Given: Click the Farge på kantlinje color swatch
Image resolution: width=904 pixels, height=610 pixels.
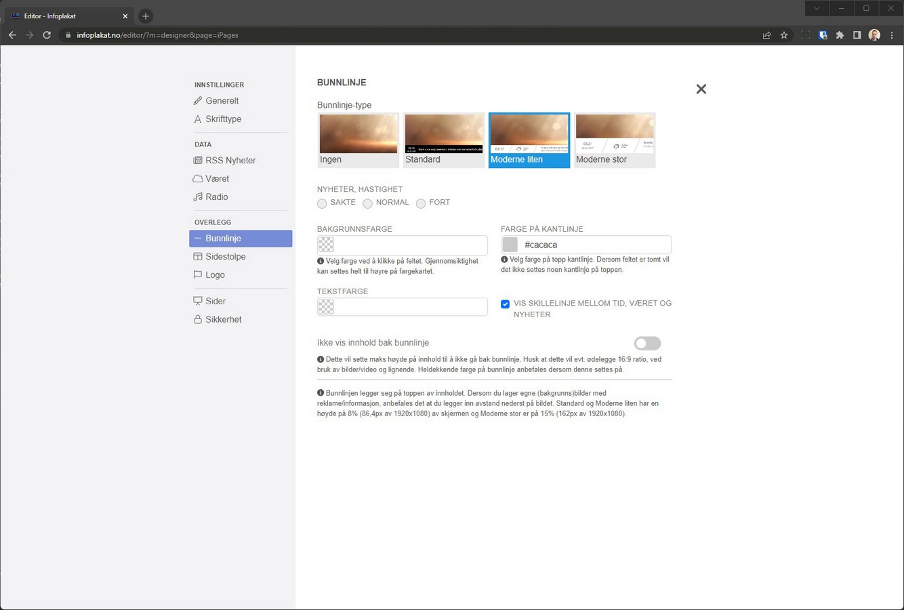Looking at the screenshot, I should pyautogui.click(x=510, y=245).
